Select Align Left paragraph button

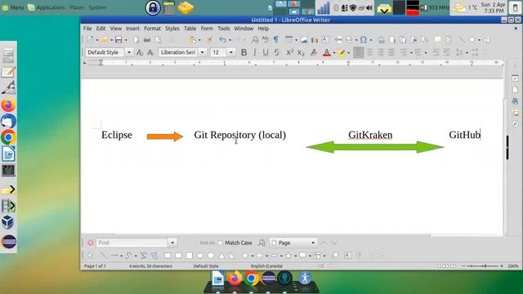pyautogui.click(x=359, y=52)
